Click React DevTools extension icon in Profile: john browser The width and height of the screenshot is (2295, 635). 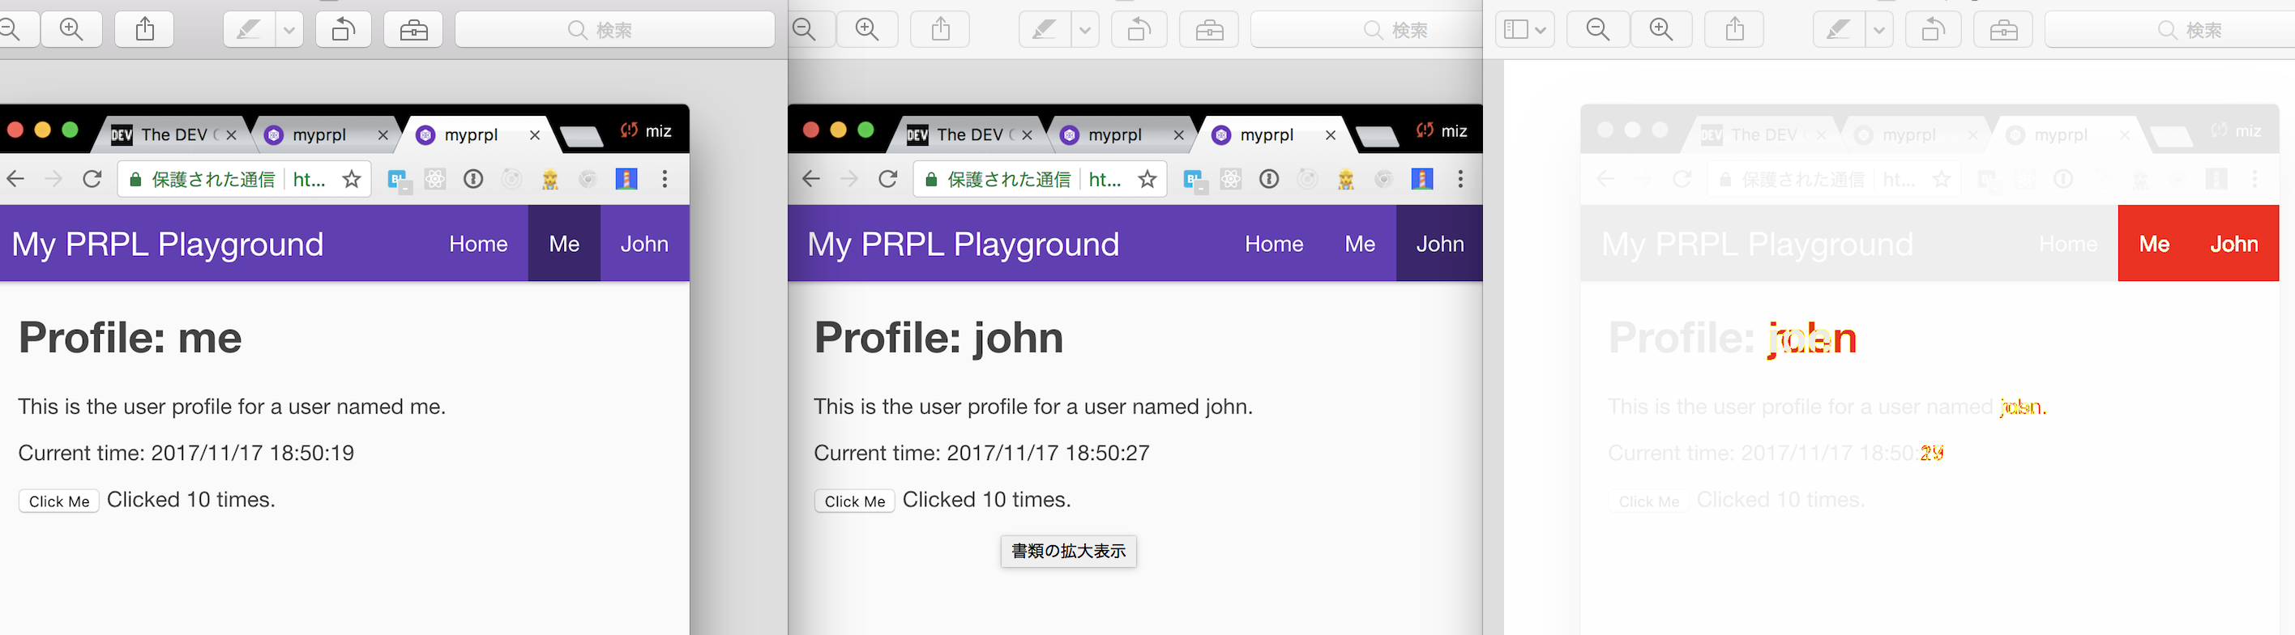coord(1230,179)
